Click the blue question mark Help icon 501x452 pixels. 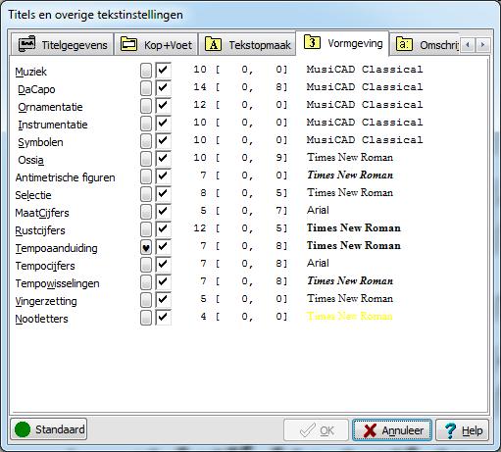click(x=450, y=430)
